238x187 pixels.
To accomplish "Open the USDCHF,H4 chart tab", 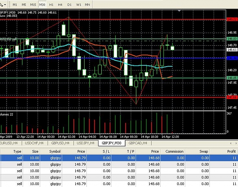I will coord(34,143).
